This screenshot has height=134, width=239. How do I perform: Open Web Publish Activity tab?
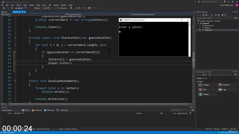click(43, 129)
